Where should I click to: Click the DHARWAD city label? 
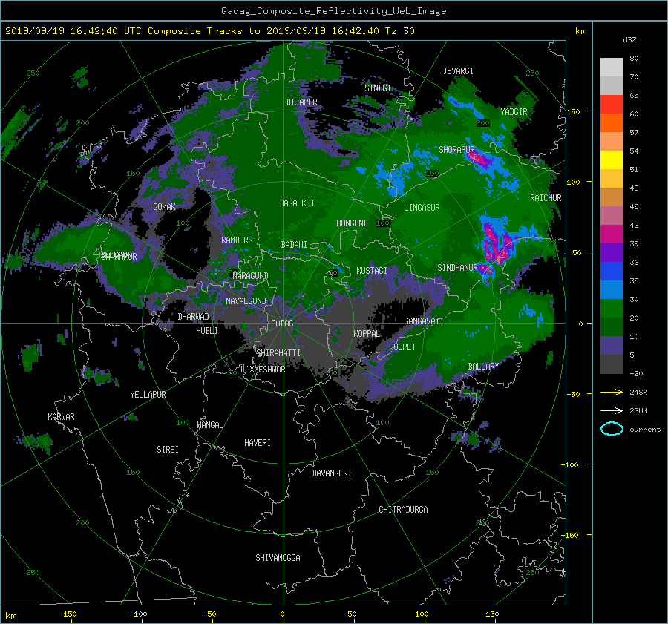point(194,317)
